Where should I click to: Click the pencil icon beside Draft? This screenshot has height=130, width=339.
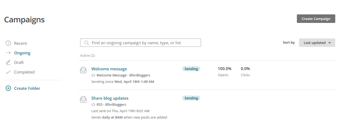(x=8, y=62)
